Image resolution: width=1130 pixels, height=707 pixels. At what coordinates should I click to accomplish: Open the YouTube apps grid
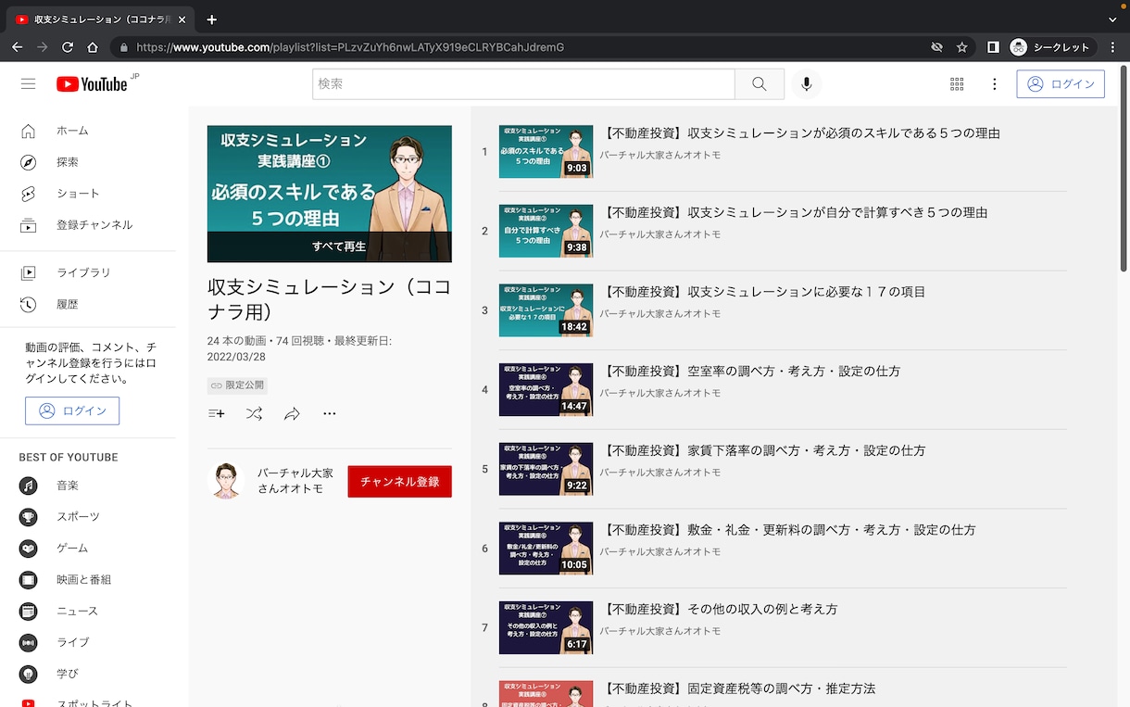coord(957,84)
